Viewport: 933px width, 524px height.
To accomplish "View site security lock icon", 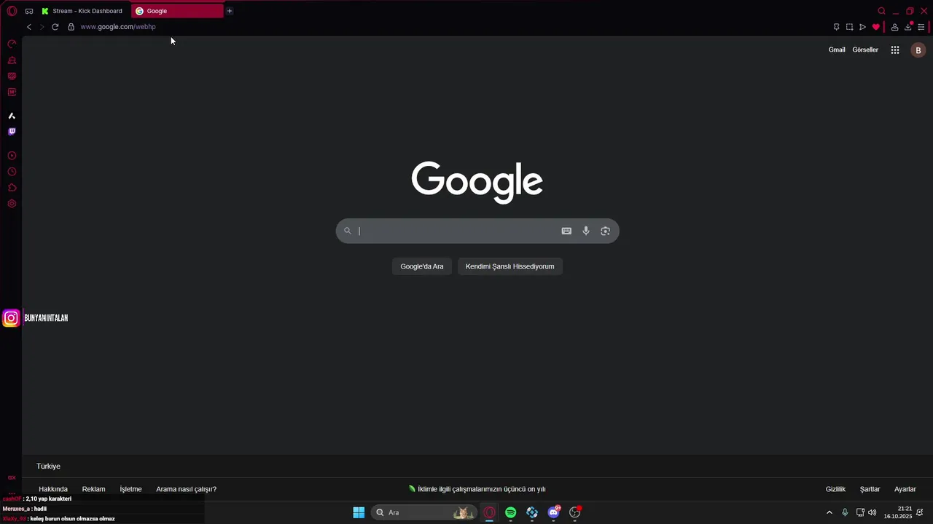I will [x=71, y=27].
